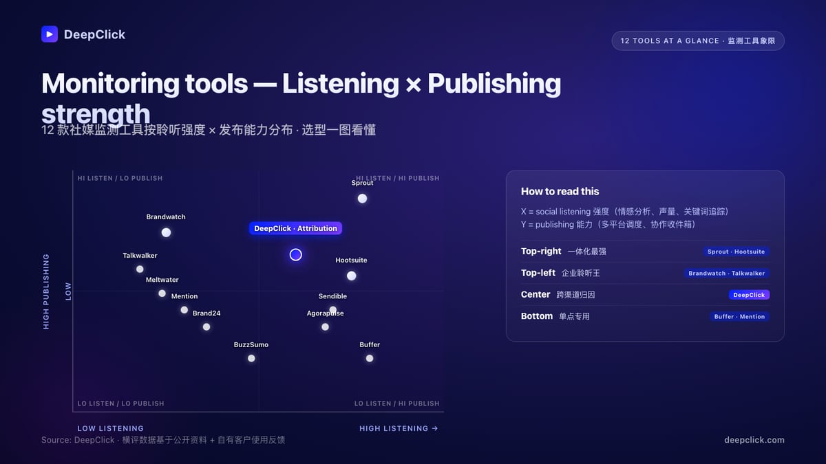Click the 企业聆听王 description text
Screen dimensions: 826x464
click(581, 273)
